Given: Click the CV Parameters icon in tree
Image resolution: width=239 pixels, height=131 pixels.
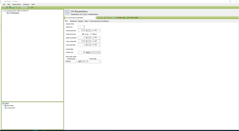Looking at the screenshot, I should click(x=8, y=13).
